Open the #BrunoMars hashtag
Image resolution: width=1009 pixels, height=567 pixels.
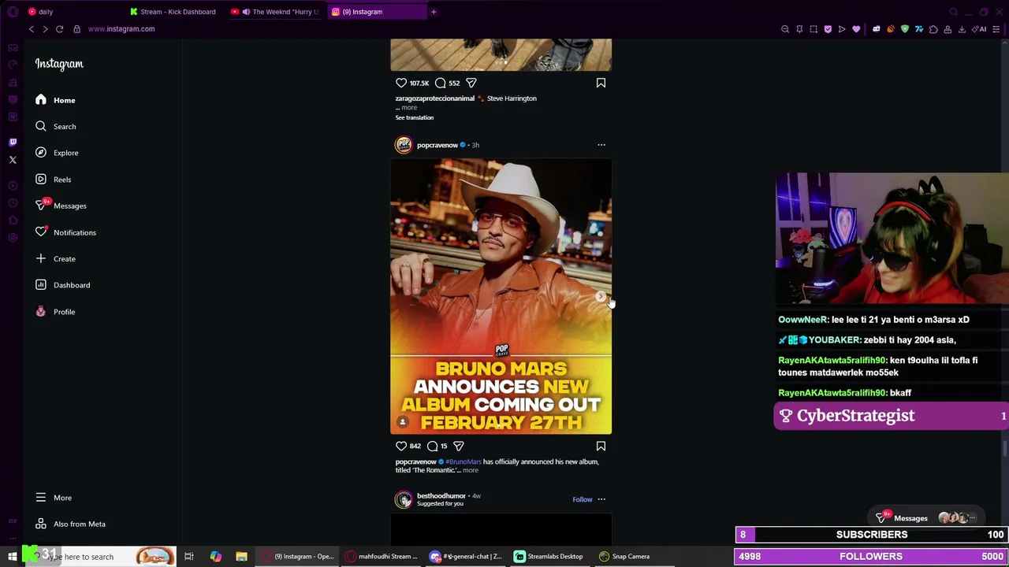pos(464,461)
